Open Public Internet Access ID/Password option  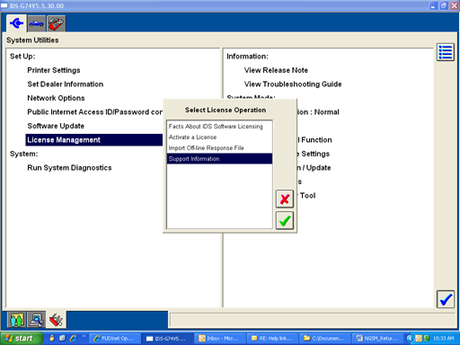94,112
